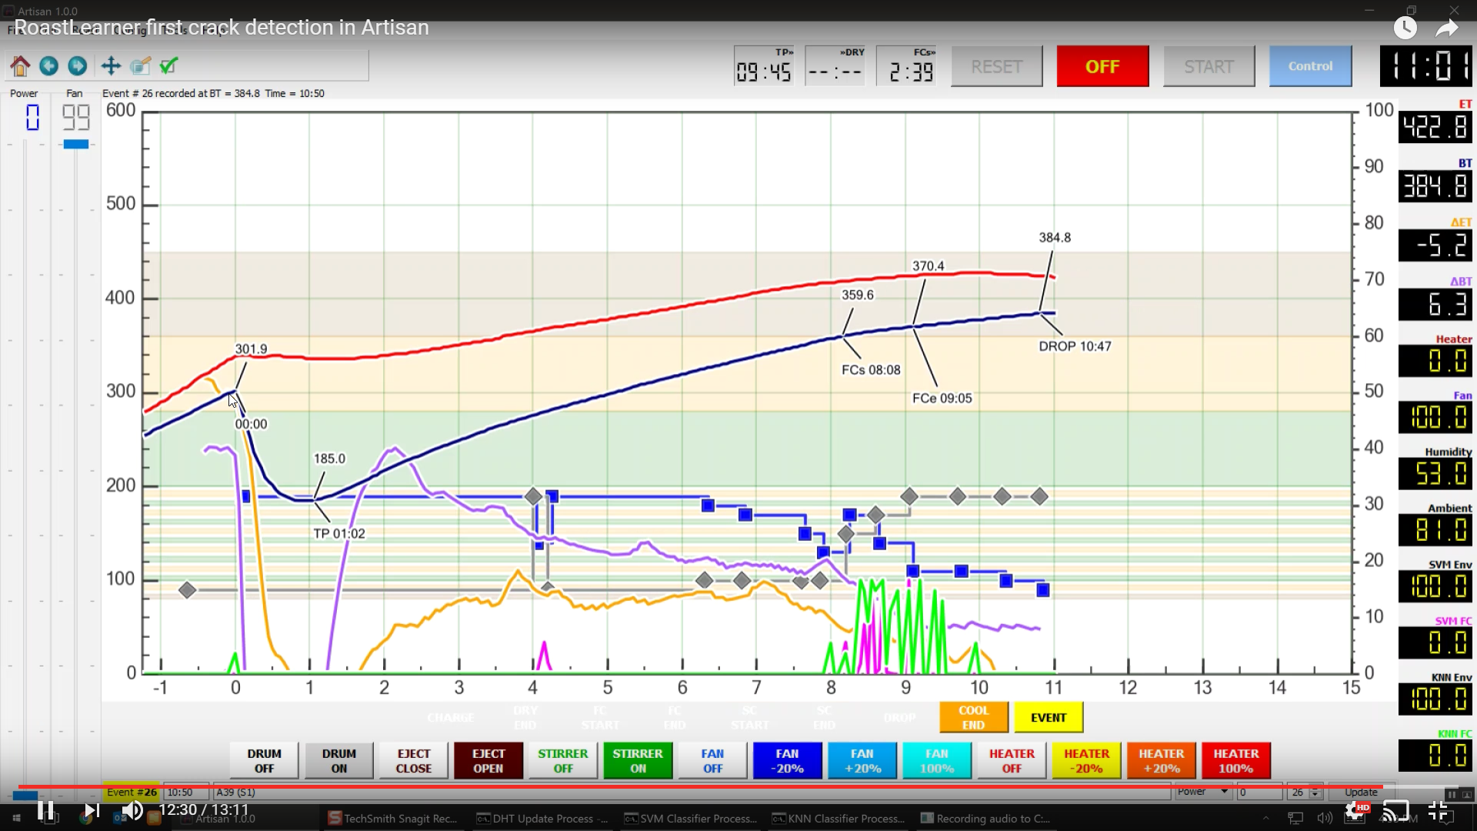Click the forward arrow view icon

click(77, 66)
